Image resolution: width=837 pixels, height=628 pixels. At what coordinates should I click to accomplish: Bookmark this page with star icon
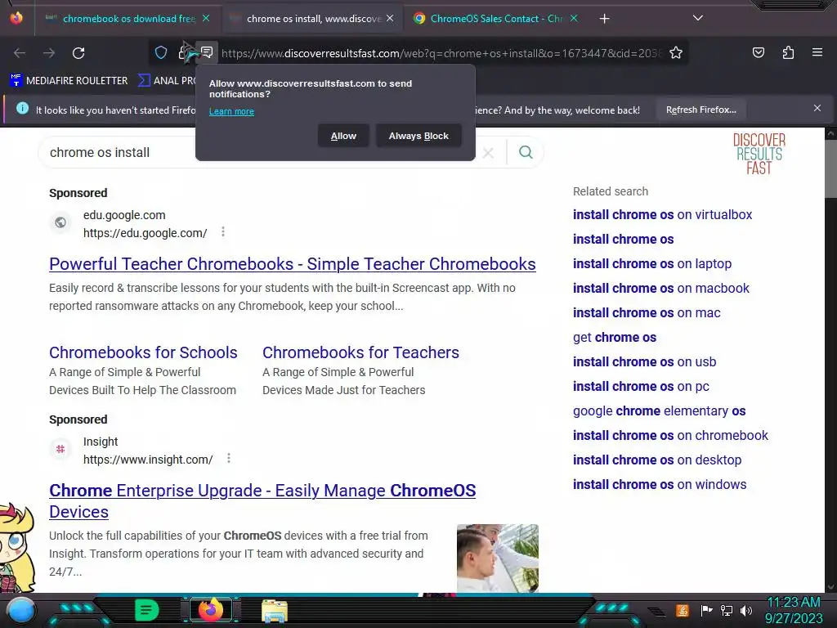click(676, 53)
